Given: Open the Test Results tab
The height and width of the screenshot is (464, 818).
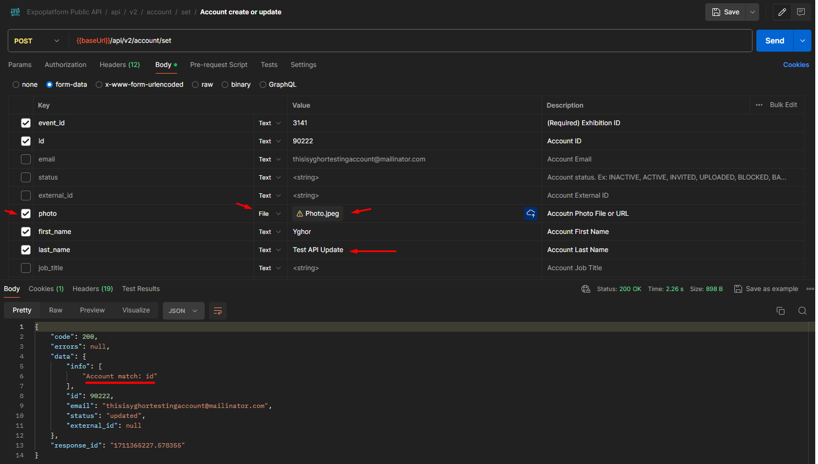Looking at the screenshot, I should pyautogui.click(x=141, y=289).
